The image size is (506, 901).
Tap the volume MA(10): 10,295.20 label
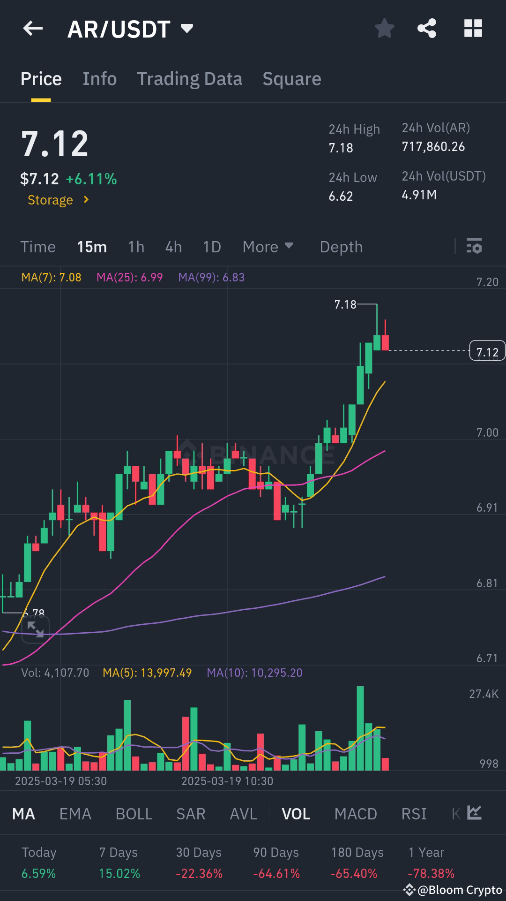(254, 673)
